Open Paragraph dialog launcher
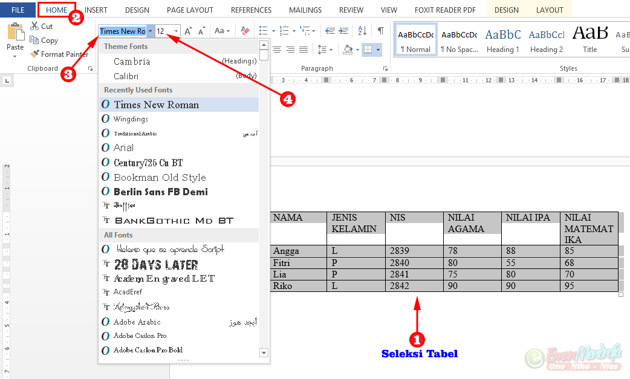 (385, 69)
